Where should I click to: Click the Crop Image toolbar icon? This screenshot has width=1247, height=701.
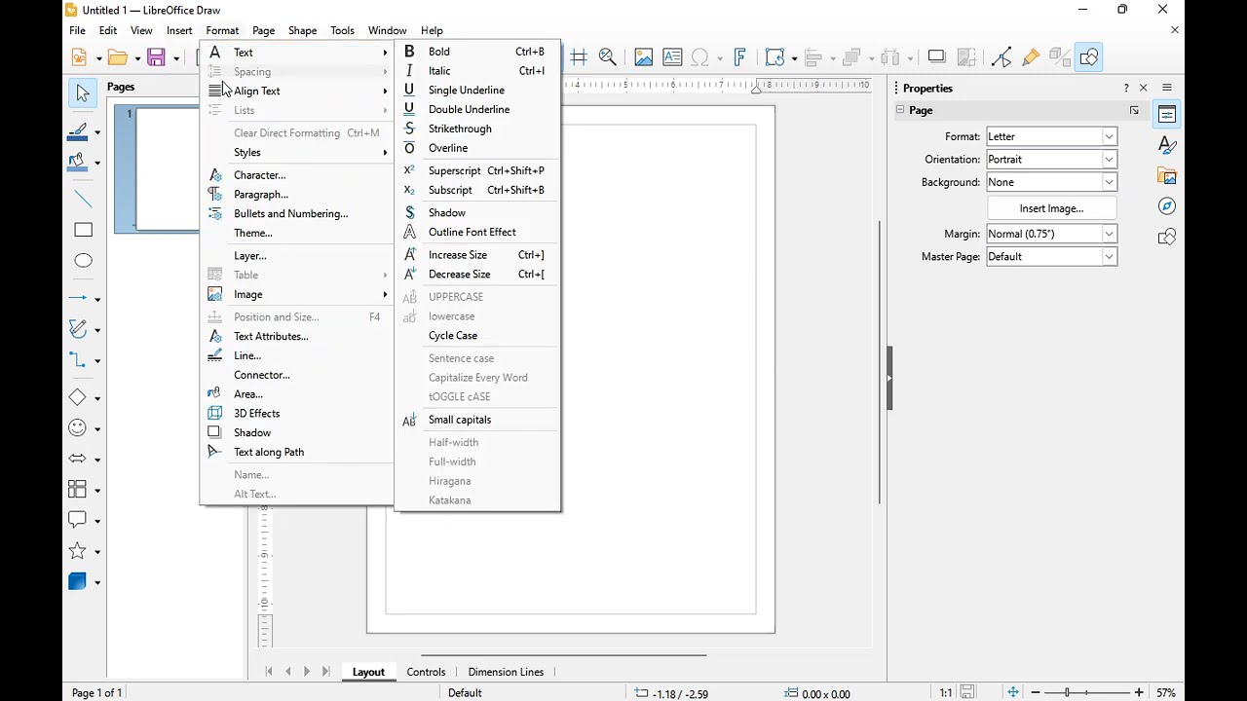click(966, 57)
